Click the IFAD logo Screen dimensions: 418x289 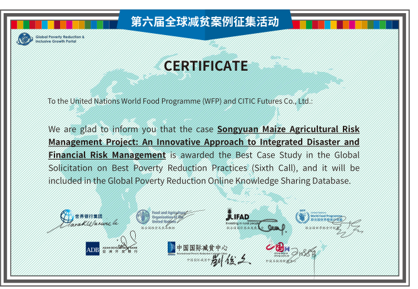point(237,215)
